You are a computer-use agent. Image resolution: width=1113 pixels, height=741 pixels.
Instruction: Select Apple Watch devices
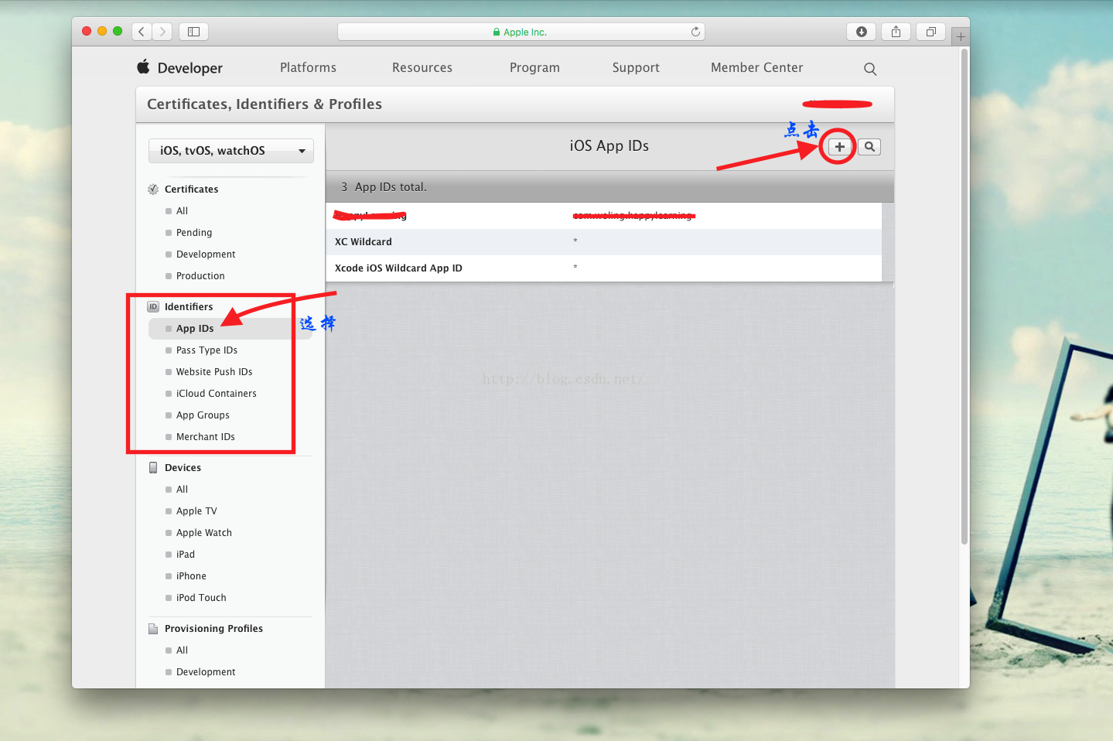[203, 533]
